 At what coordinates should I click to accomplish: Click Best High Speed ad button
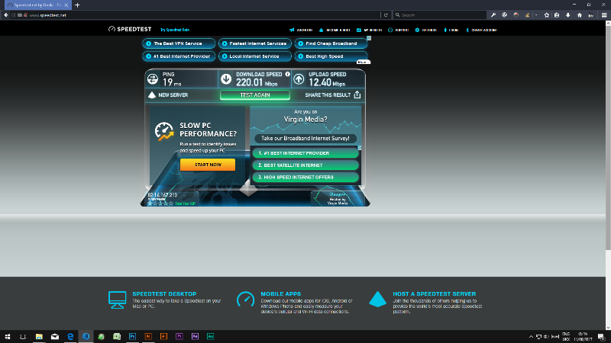click(331, 56)
